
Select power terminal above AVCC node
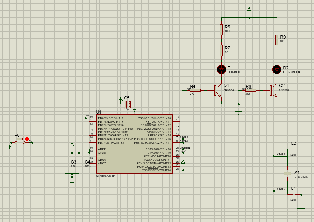(x=72, y=144)
